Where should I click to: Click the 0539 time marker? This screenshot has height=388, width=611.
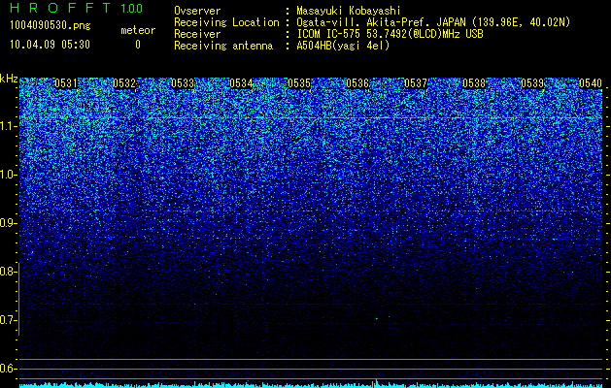click(532, 83)
